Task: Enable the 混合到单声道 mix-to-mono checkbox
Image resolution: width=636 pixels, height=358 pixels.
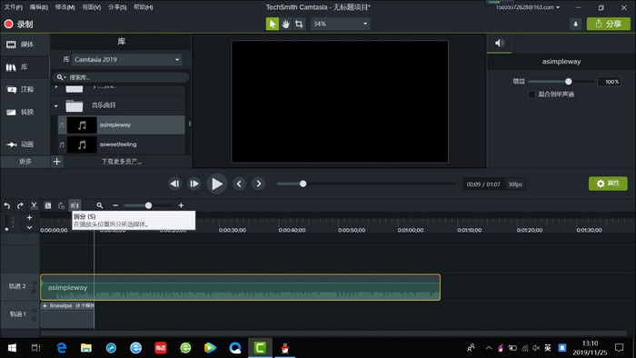Action: click(532, 94)
